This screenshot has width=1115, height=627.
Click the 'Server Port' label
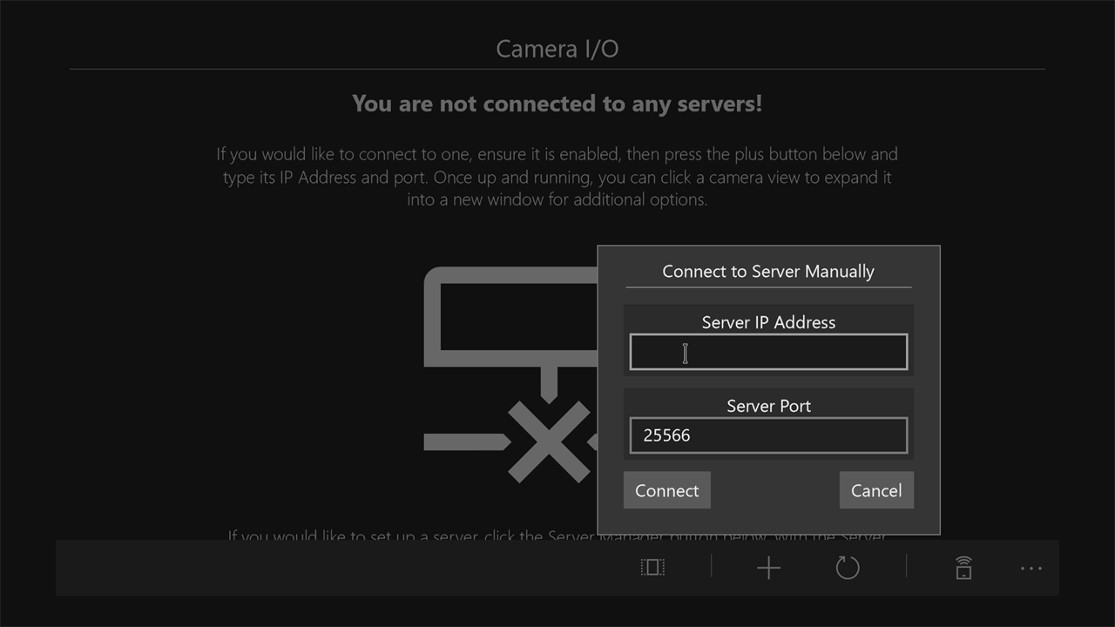pyautogui.click(x=768, y=406)
